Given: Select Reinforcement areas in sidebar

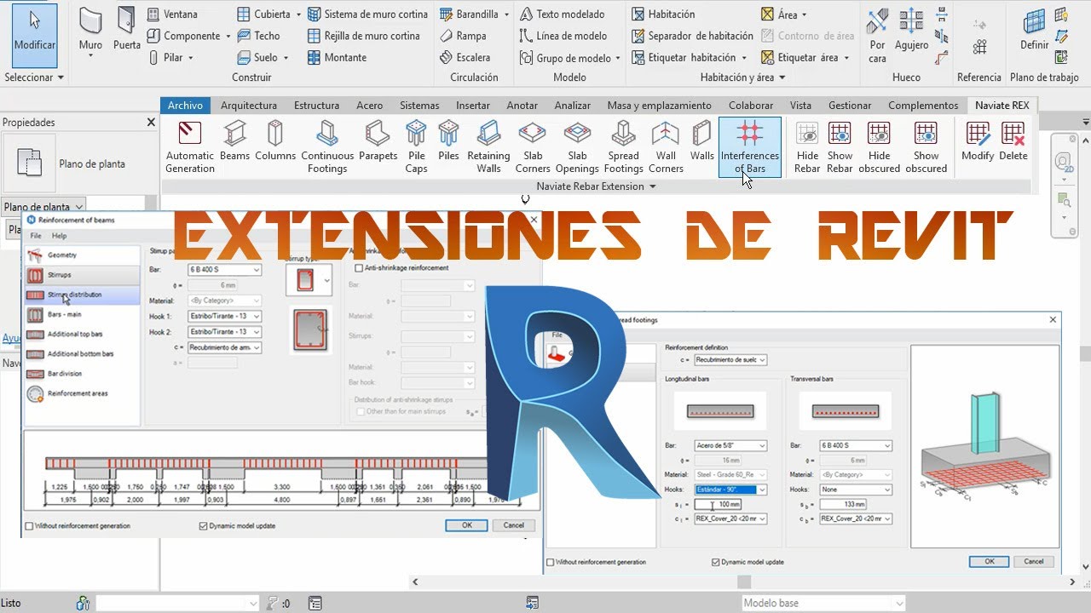Looking at the screenshot, I should (83, 394).
